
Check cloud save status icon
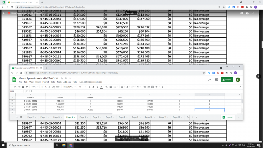coord(70,78)
